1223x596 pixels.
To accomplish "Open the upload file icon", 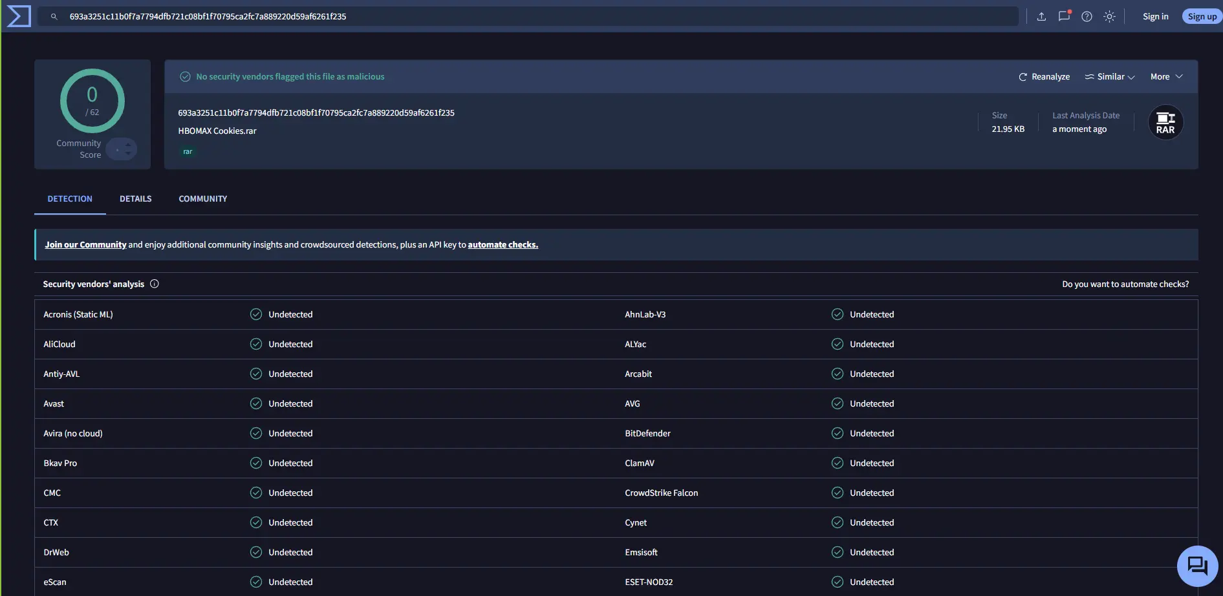I will click(1041, 17).
